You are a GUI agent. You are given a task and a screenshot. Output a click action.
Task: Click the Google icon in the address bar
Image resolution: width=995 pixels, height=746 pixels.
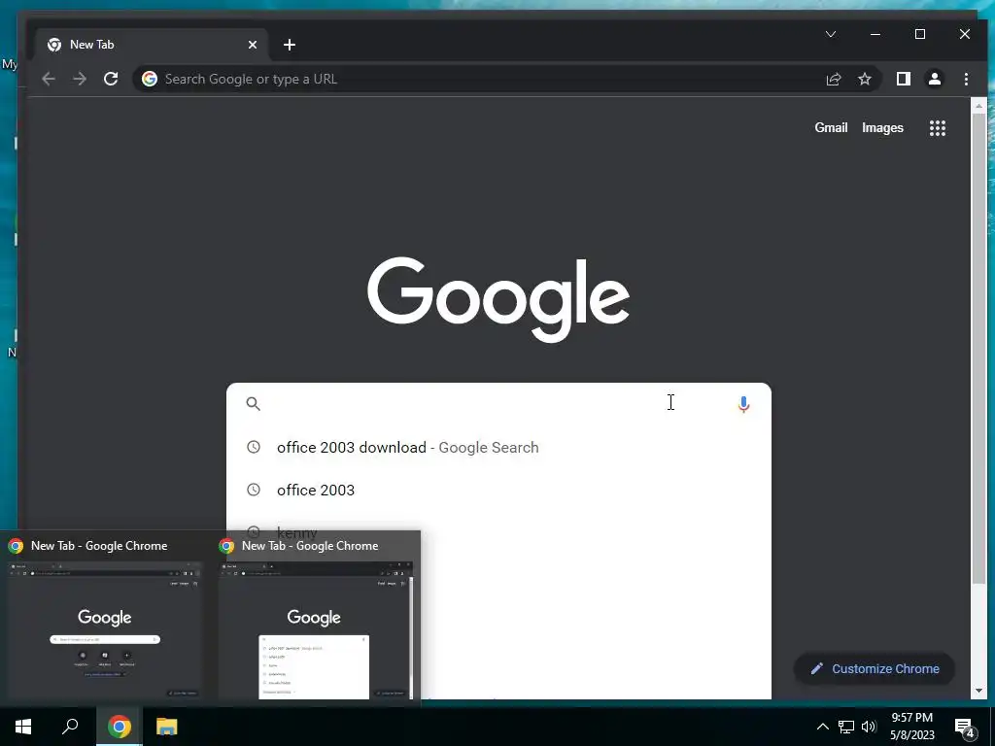coord(150,79)
